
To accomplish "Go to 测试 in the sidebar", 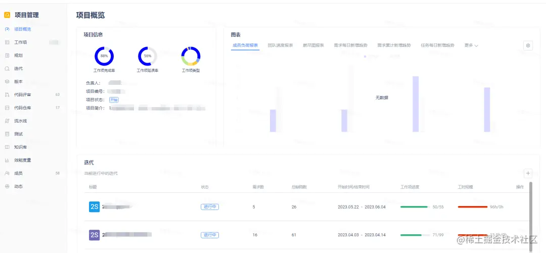I will 19,134.
